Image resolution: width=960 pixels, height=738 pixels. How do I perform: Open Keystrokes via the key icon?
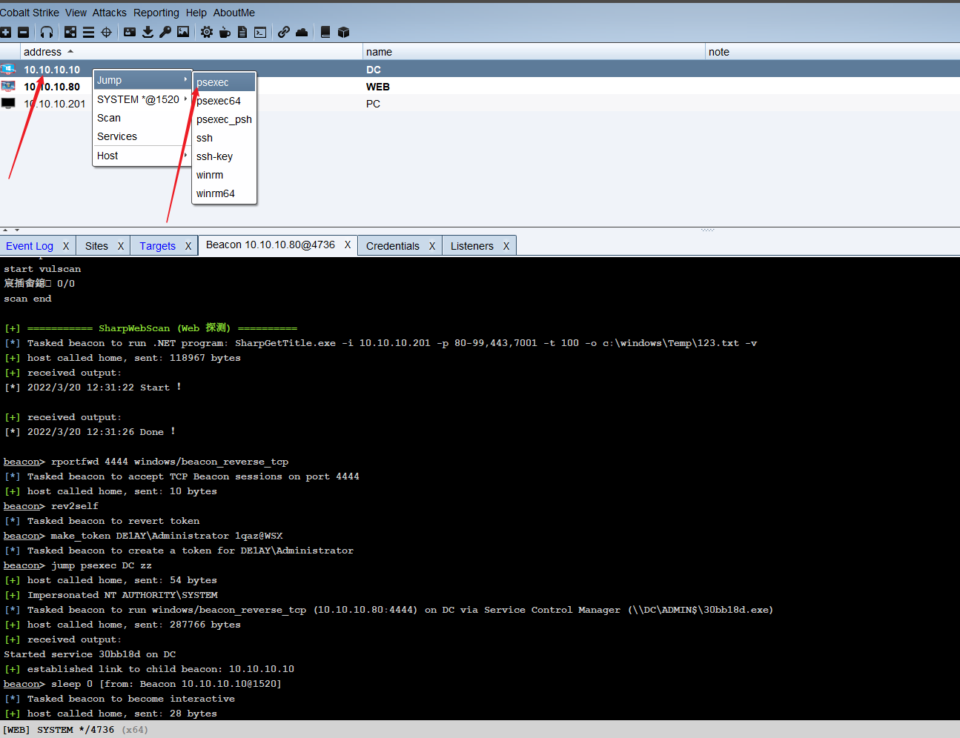click(165, 32)
